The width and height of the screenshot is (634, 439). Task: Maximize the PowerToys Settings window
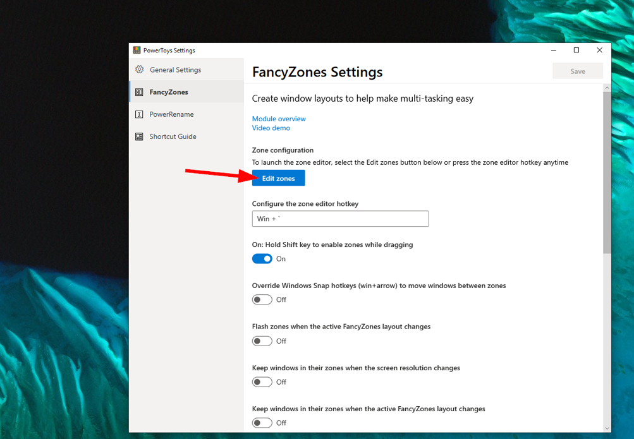576,51
